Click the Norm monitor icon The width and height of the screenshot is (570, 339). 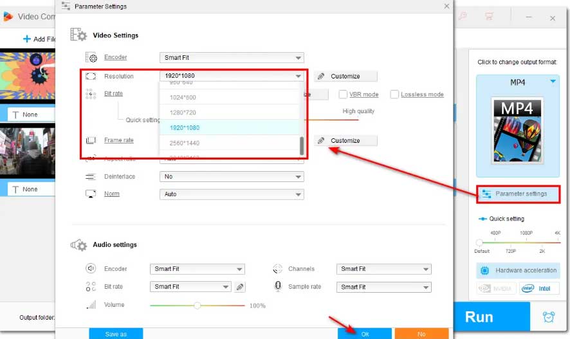click(91, 194)
